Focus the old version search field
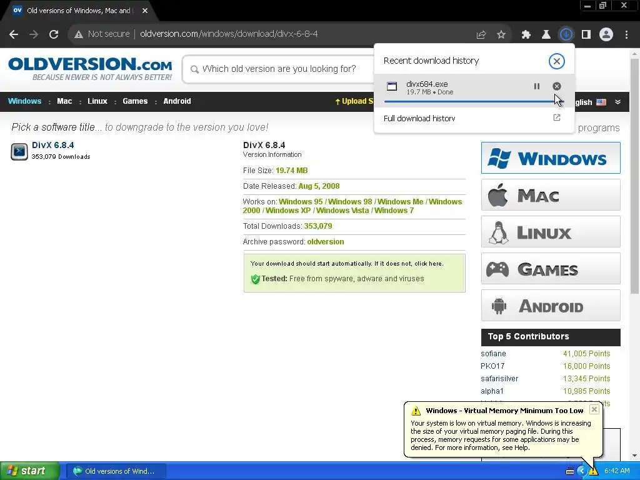Viewport: 640px width, 480px height. 279,69
